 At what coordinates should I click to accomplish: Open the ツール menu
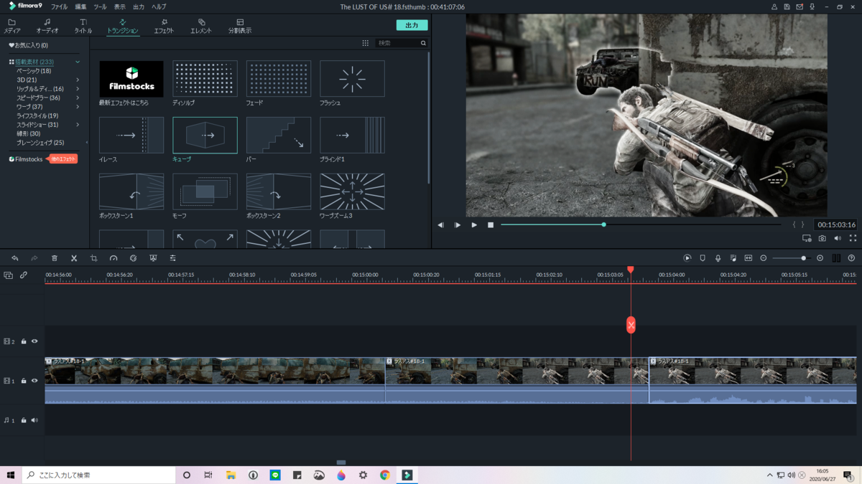tap(100, 6)
